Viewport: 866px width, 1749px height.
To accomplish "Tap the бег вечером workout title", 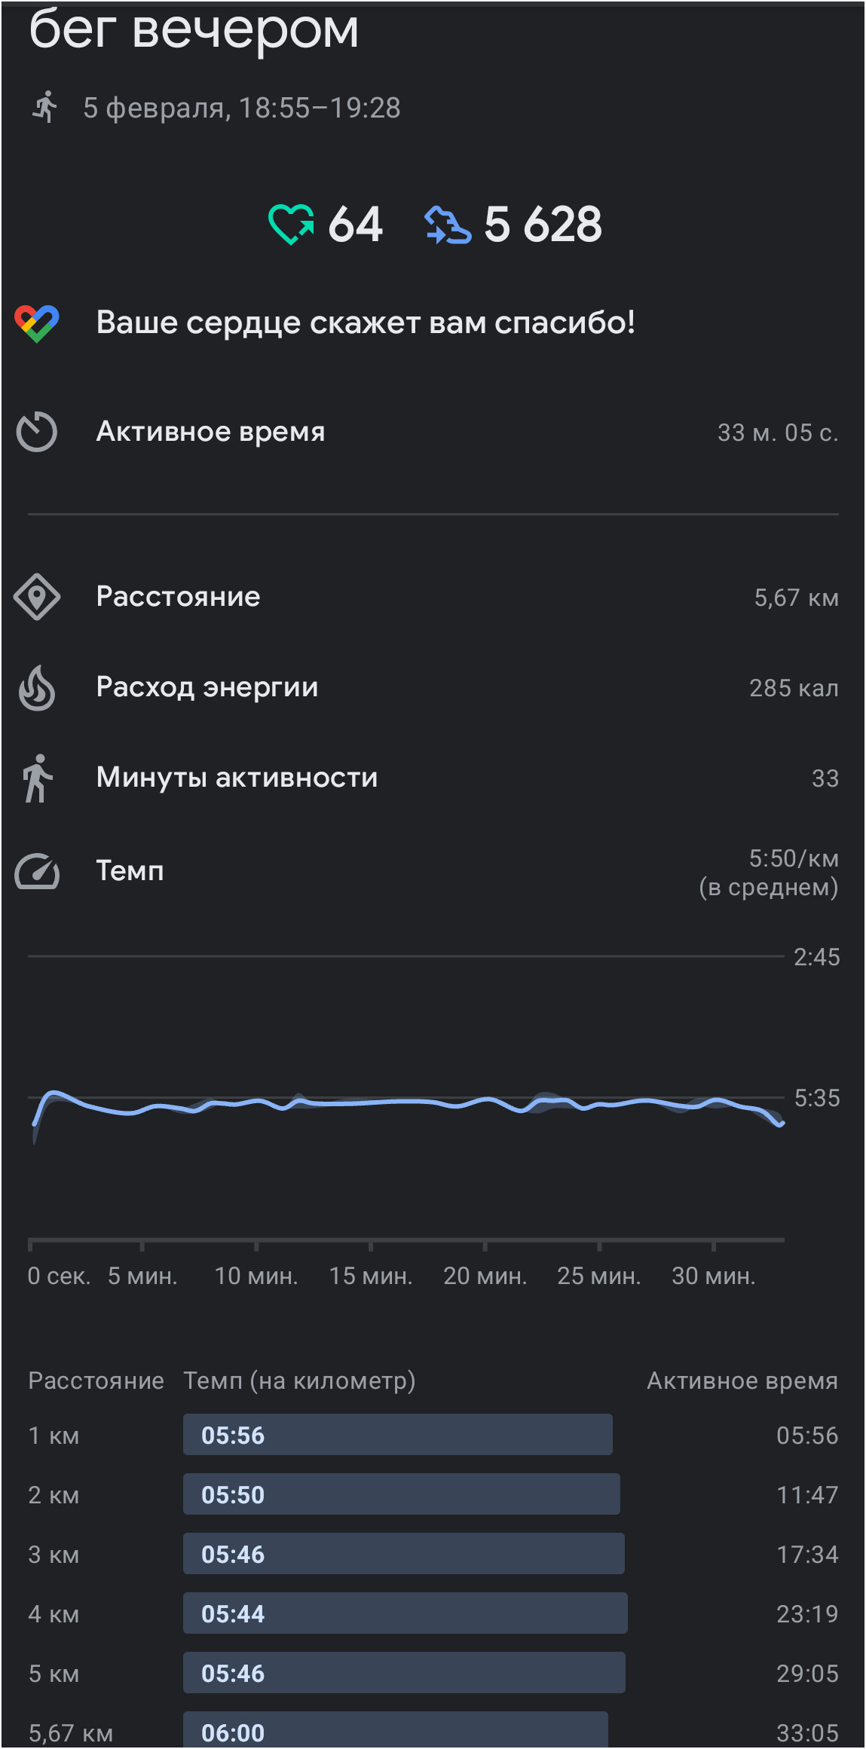I will tap(194, 30).
